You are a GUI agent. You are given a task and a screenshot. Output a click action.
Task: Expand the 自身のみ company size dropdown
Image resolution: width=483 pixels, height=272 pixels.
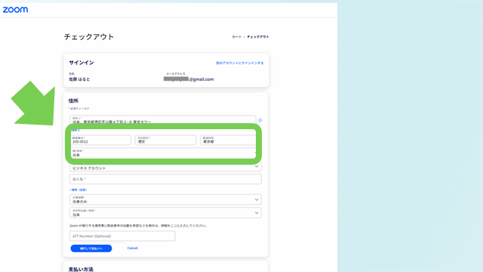165,199
